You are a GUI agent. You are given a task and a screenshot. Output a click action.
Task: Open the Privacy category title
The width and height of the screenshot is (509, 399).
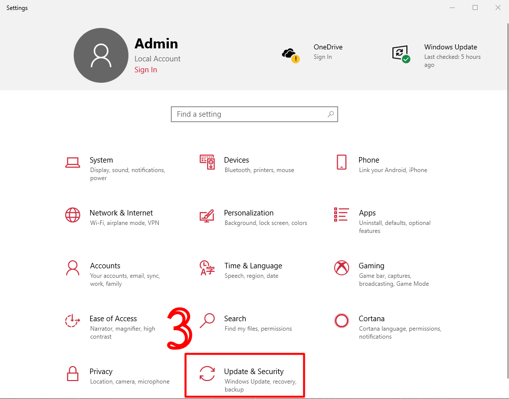point(101,372)
